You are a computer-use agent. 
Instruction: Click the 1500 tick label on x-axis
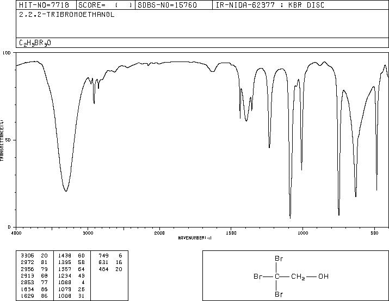[x=231, y=233]
